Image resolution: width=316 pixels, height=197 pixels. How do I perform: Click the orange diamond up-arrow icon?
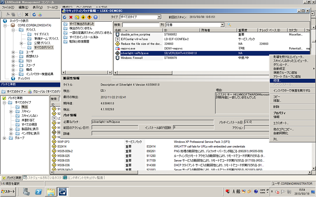(x=89, y=17)
